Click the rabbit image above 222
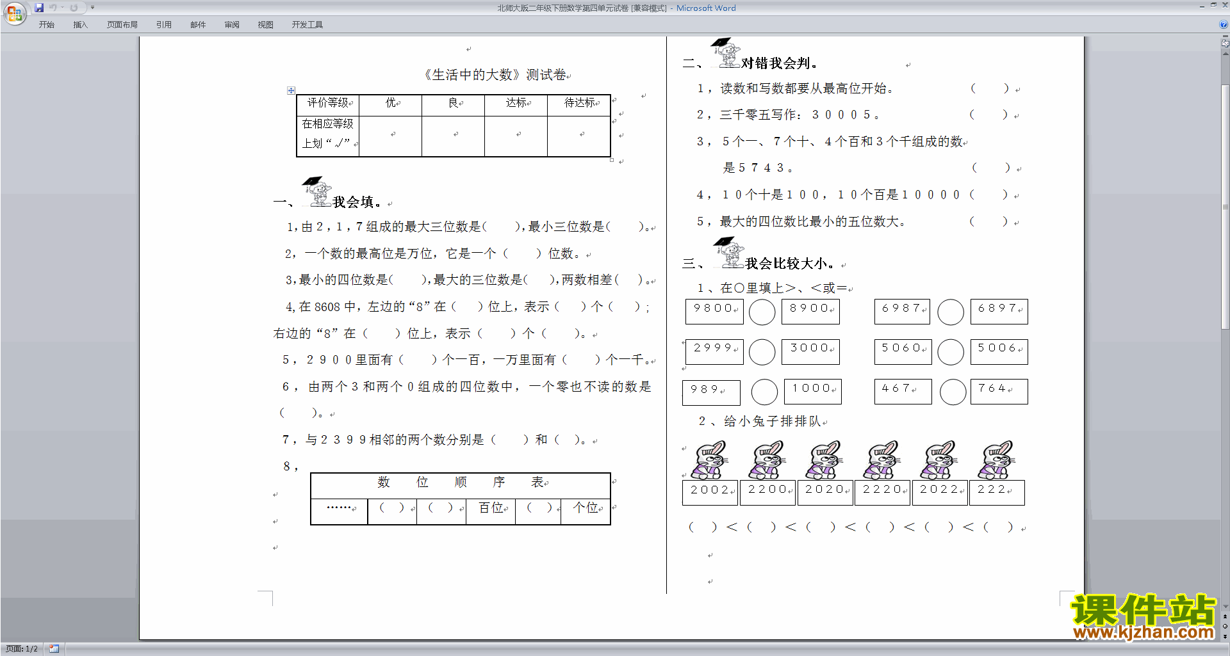Image resolution: width=1230 pixels, height=656 pixels. tap(996, 460)
